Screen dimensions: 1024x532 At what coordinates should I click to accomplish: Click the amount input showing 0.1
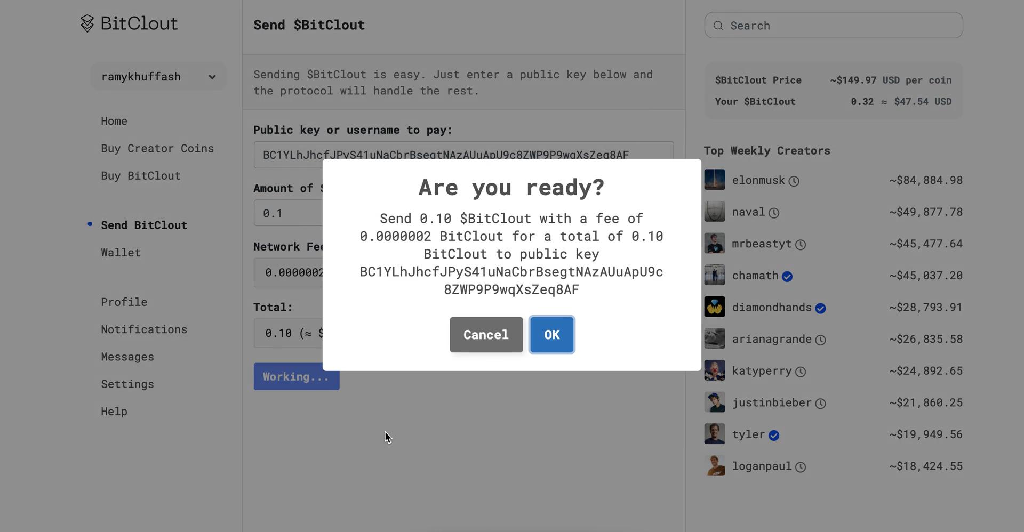click(x=289, y=213)
